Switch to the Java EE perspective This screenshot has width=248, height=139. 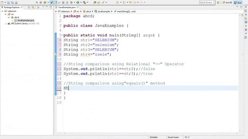227,3
